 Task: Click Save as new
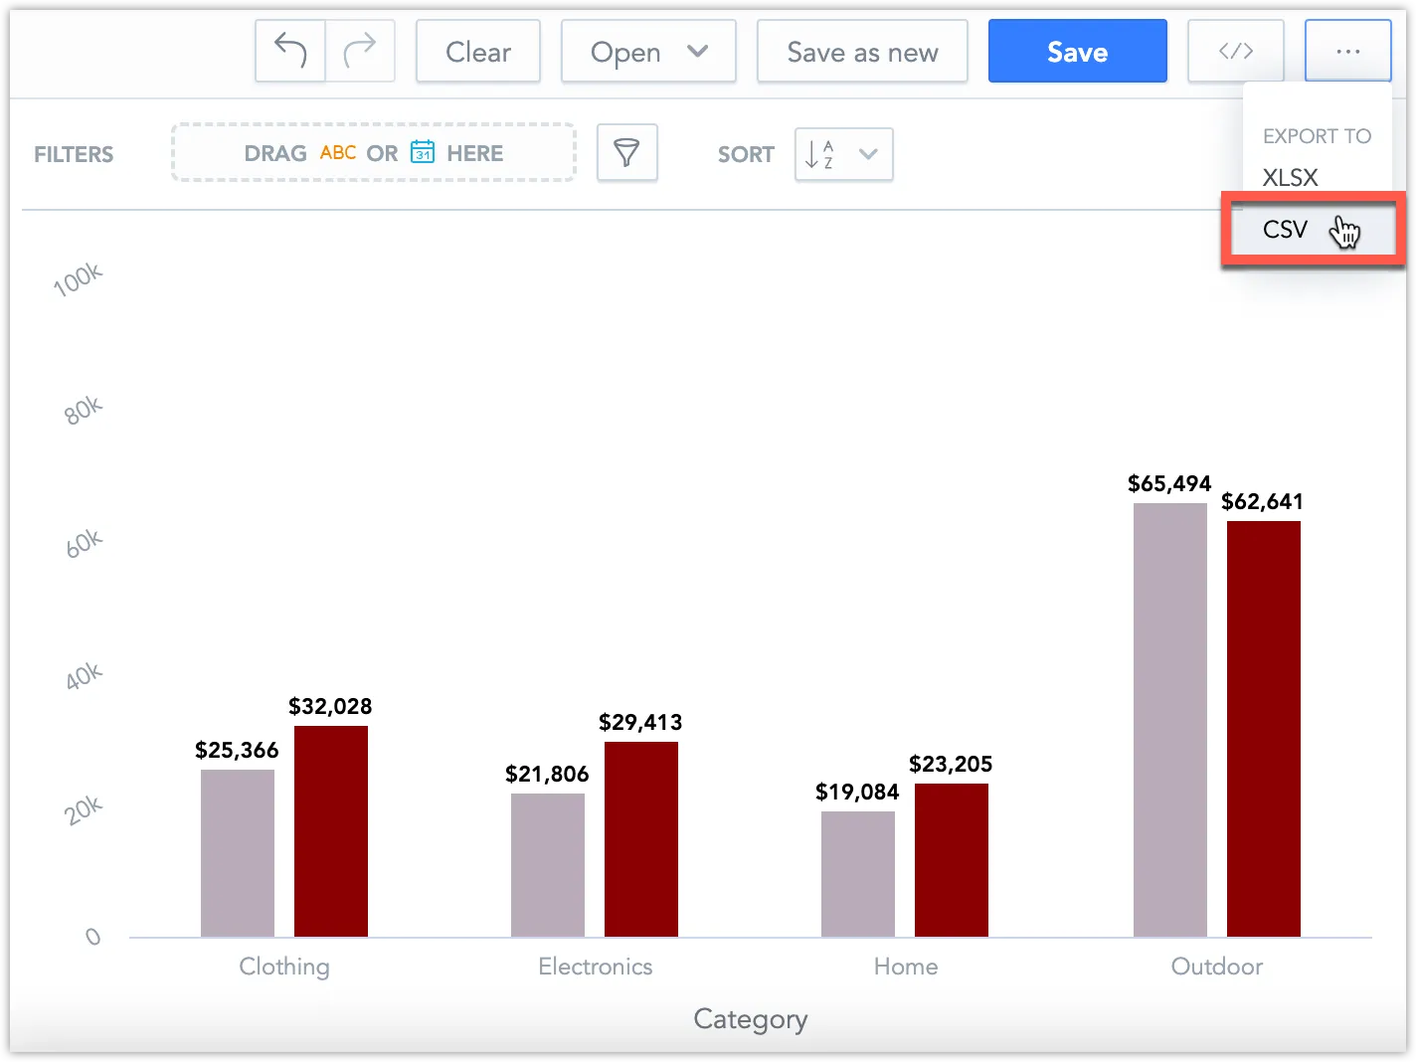[861, 51]
